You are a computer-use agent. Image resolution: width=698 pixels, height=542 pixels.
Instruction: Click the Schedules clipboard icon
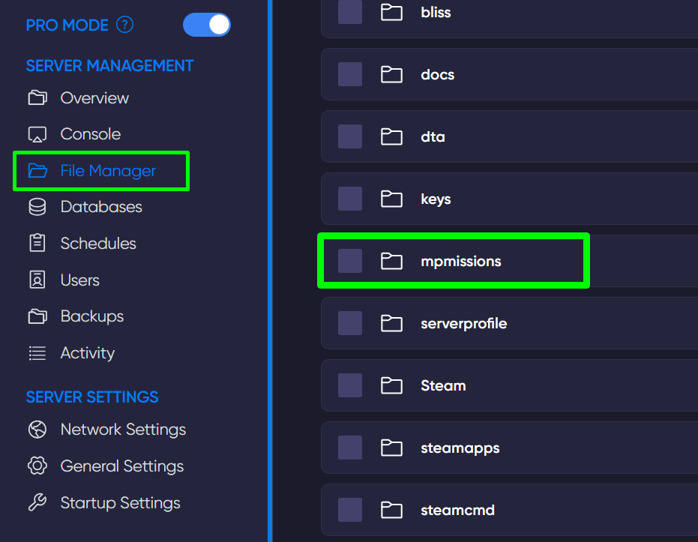click(x=37, y=244)
